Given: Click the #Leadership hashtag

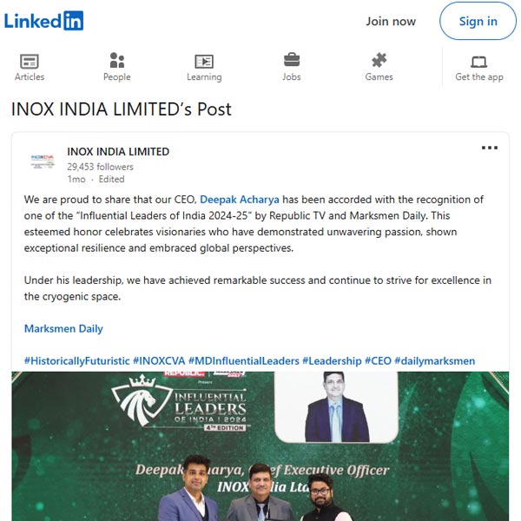Looking at the screenshot, I should (x=332, y=361).
